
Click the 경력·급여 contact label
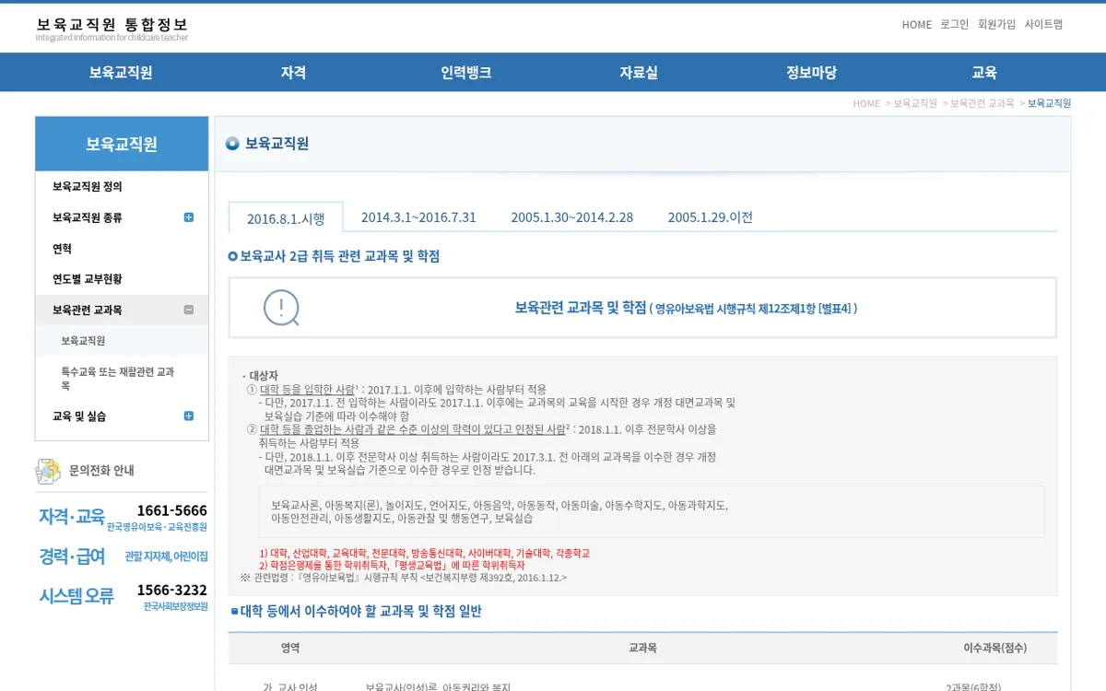point(72,556)
